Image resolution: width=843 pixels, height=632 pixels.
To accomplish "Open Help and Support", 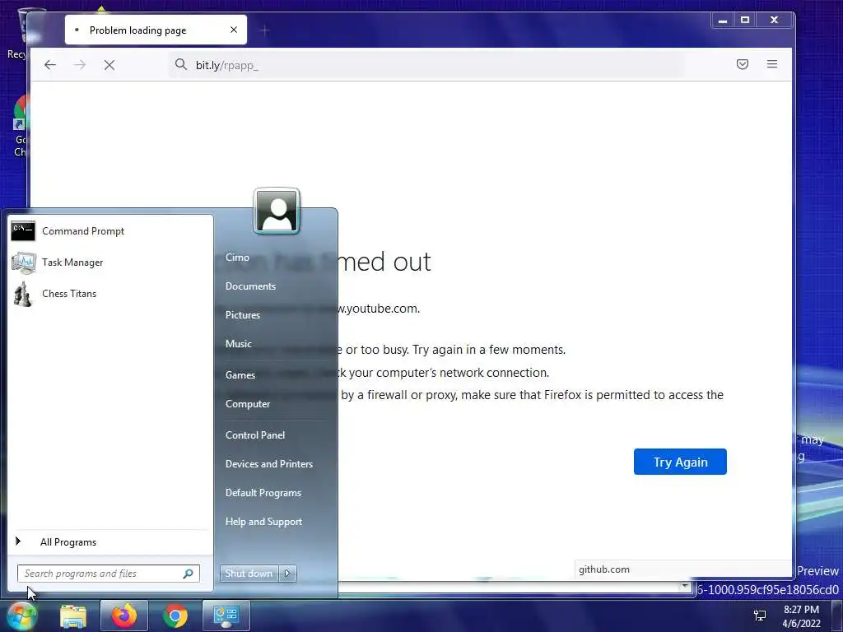I will click(263, 522).
